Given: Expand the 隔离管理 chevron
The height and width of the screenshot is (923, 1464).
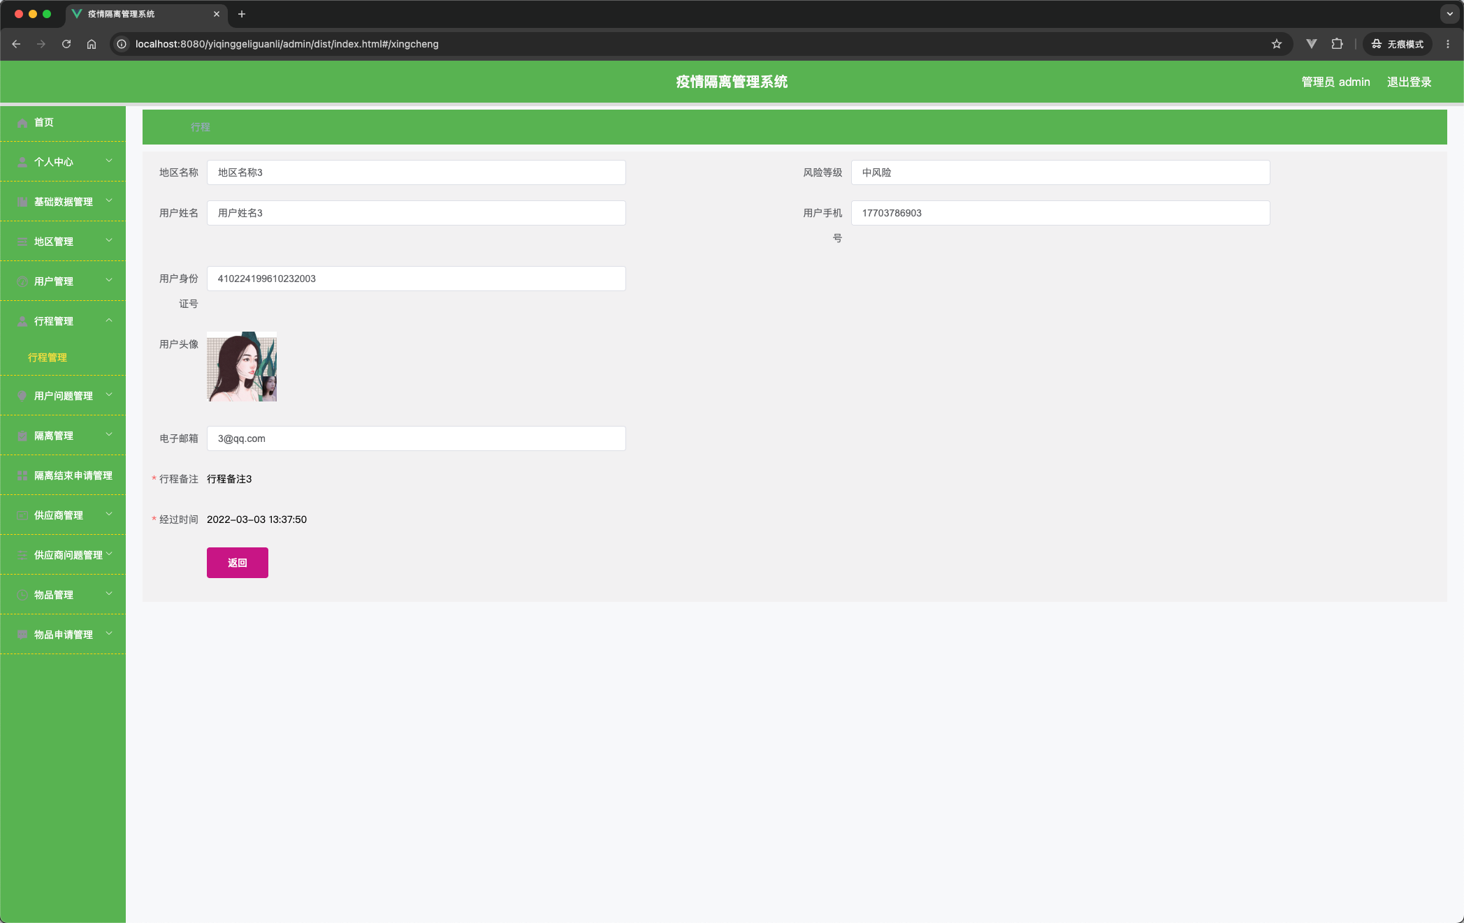Looking at the screenshot, I should [x=109, y=435].
